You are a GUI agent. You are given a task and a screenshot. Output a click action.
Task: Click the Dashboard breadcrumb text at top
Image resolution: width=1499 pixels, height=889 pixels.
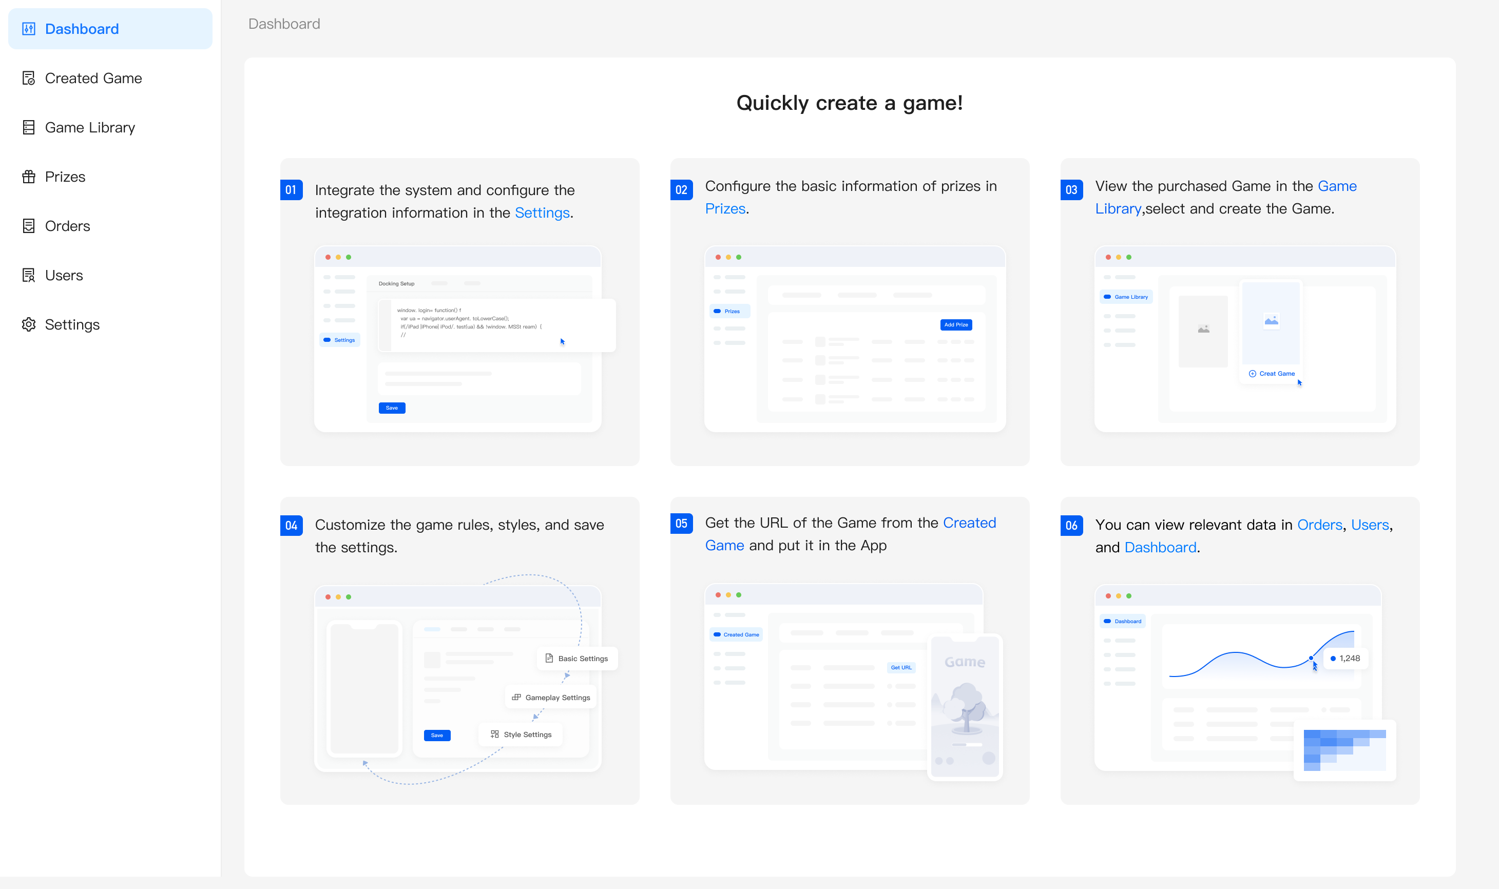click(x=284, y=24)
